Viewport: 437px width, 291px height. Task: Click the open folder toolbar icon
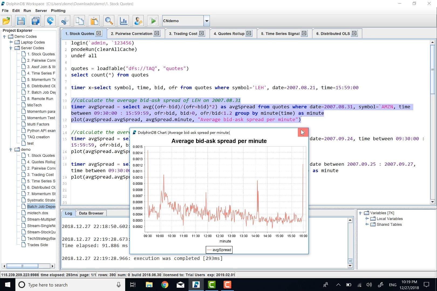6,21
